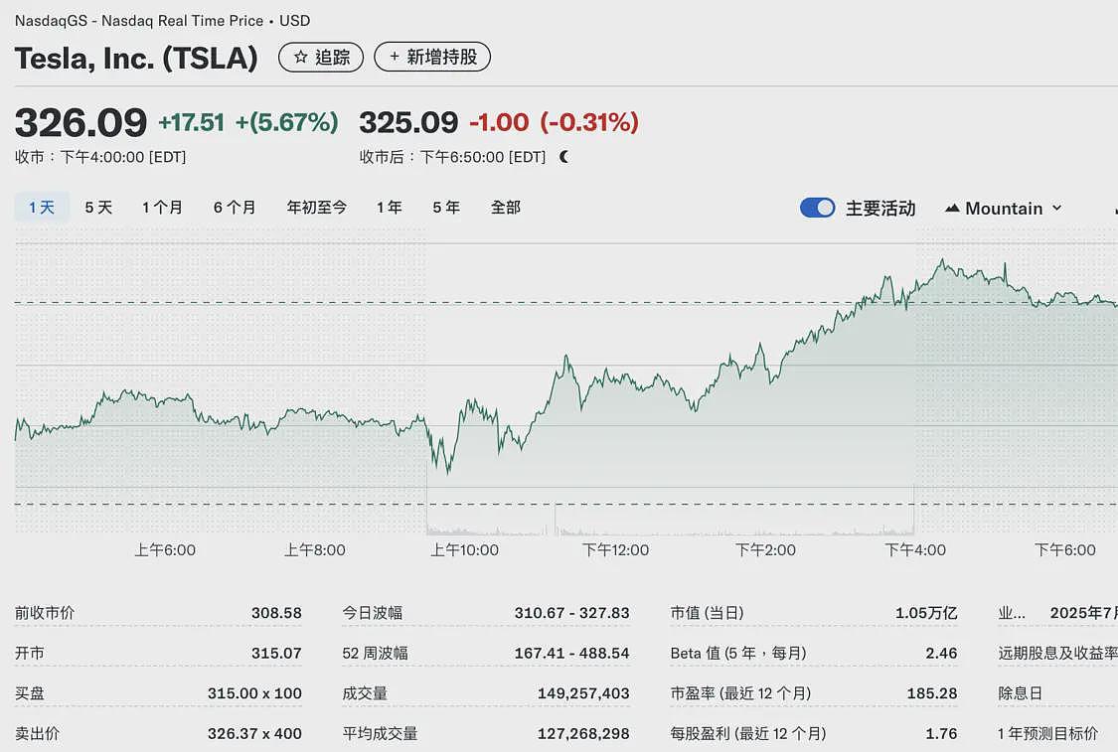Click the 开市 value 315.07

pyautogui.click(x=276, y=653)
